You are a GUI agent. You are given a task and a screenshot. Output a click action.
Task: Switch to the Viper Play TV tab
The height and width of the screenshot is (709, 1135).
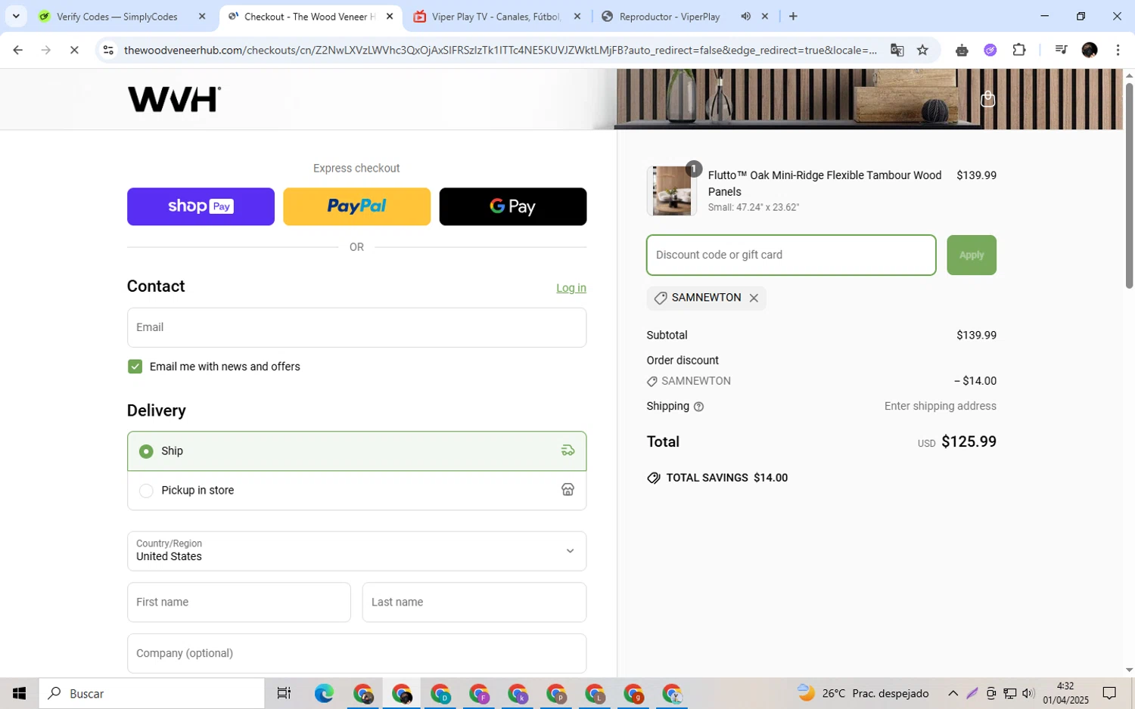(x=496, y=17)
